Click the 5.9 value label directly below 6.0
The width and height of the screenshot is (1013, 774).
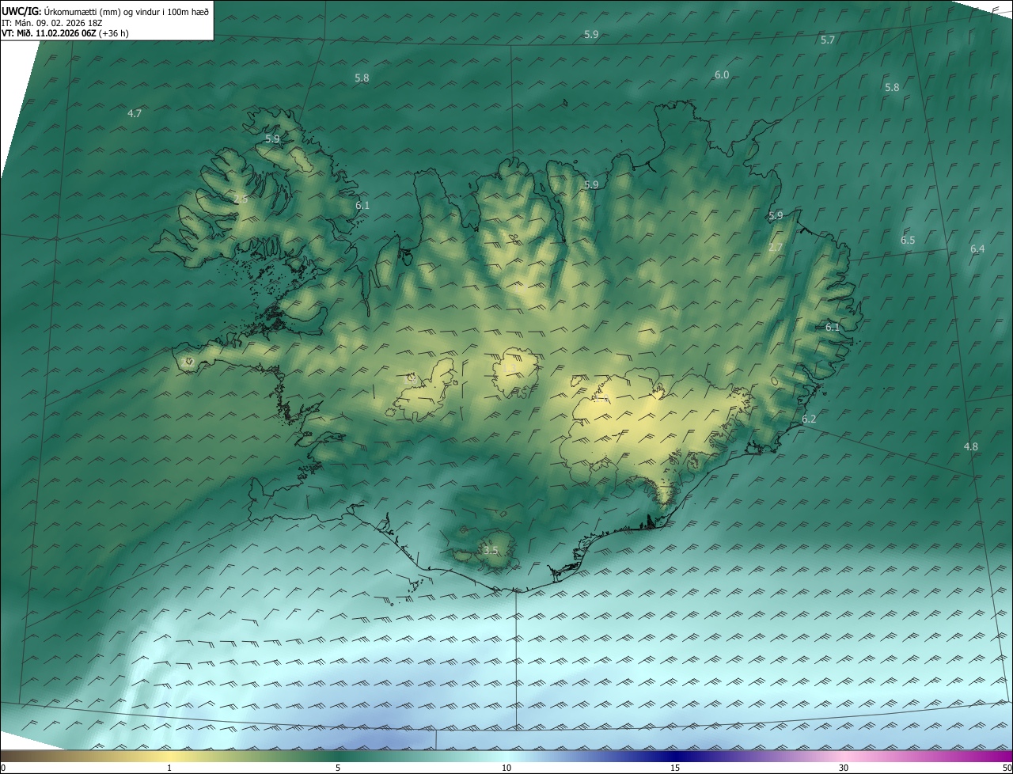click(x=591, y=185)
